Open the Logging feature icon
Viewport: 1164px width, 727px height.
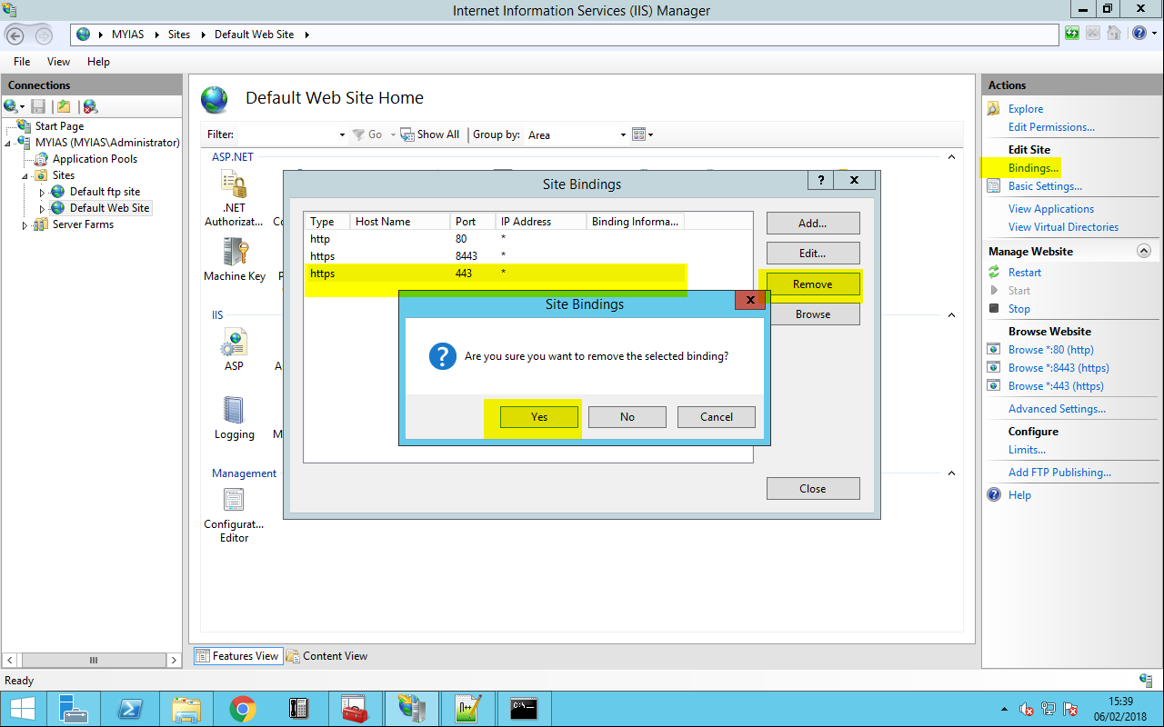[x=234, y=411]
